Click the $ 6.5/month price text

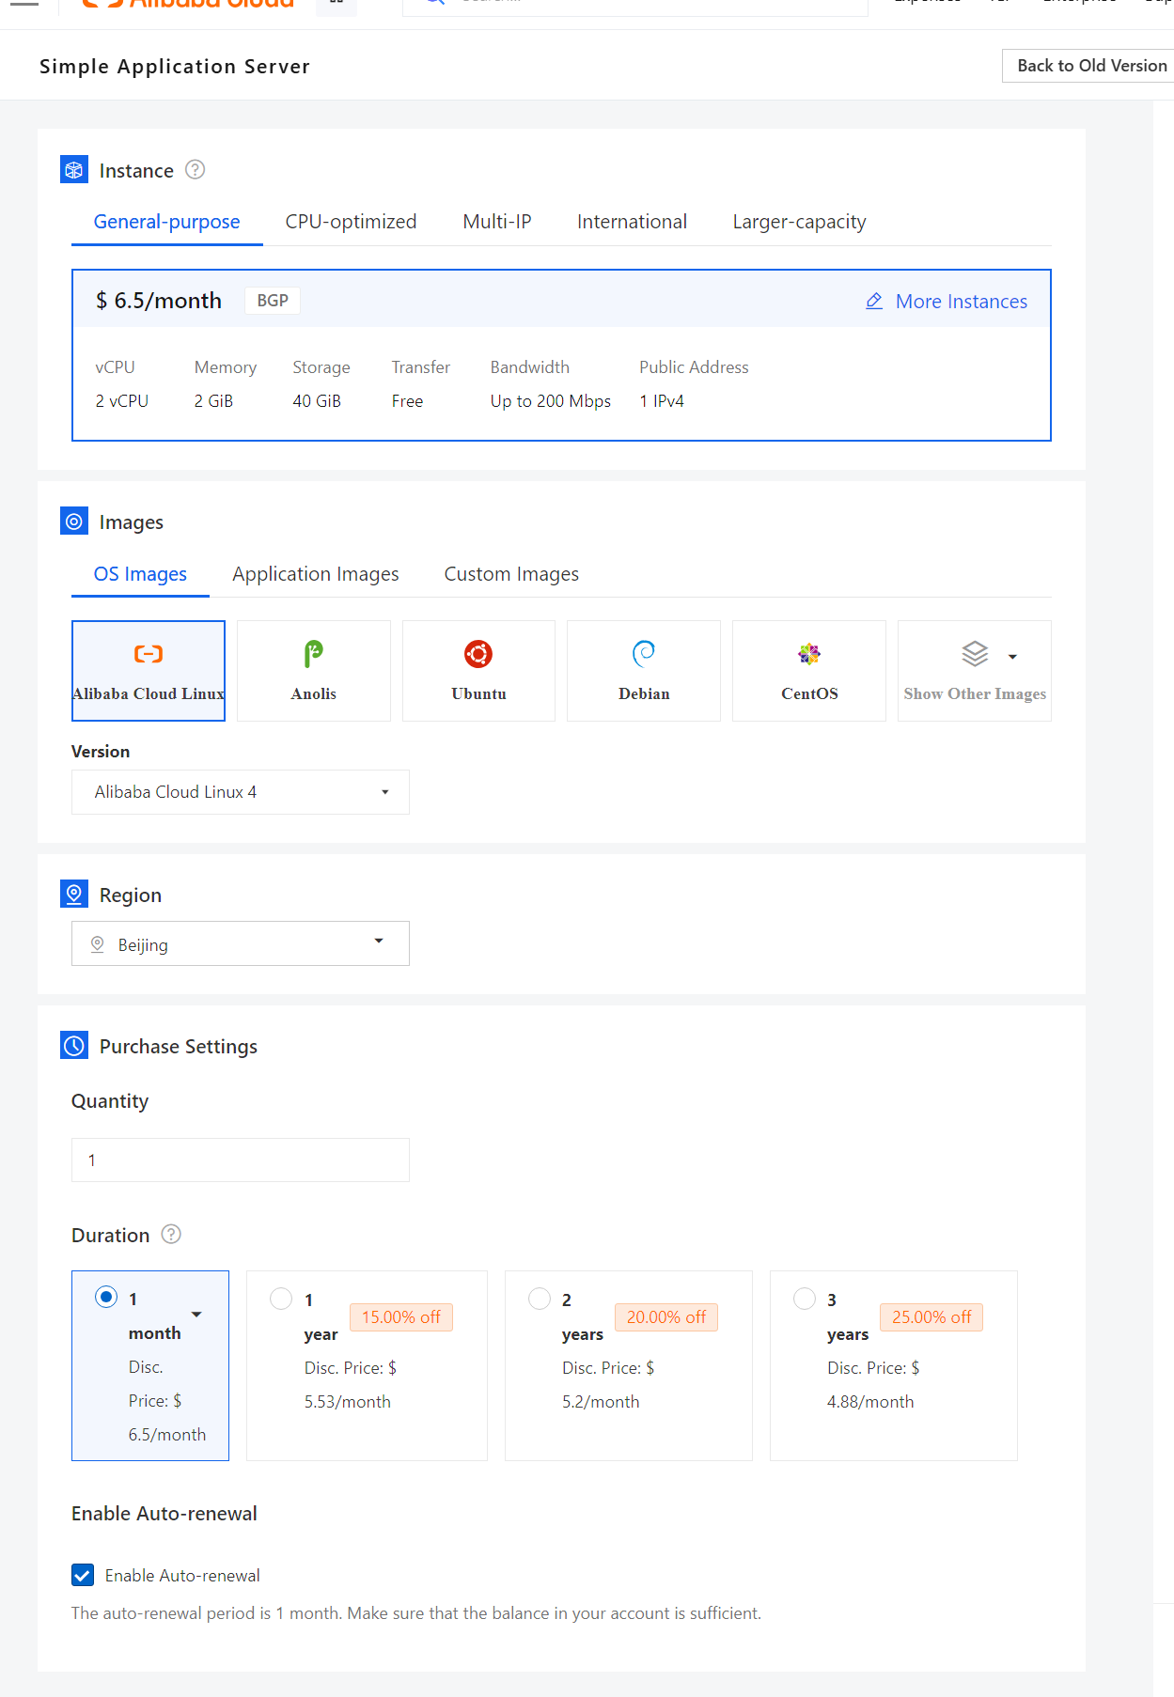coord(159,301)
